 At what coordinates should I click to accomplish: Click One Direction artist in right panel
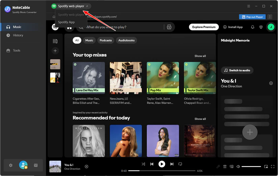pos(231,86)
